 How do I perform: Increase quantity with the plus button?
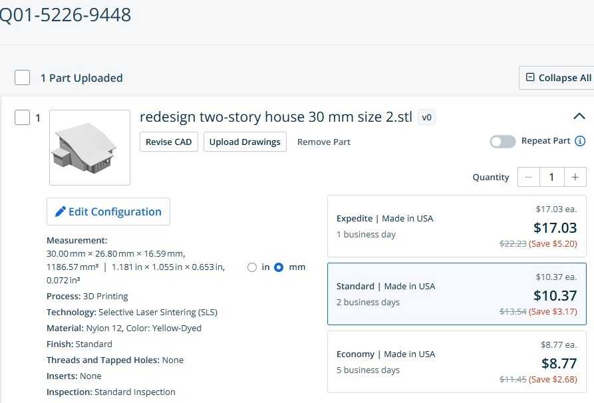click(x=575, y=177)
